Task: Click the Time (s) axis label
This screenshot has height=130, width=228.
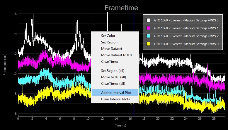Action: [121, 125]
